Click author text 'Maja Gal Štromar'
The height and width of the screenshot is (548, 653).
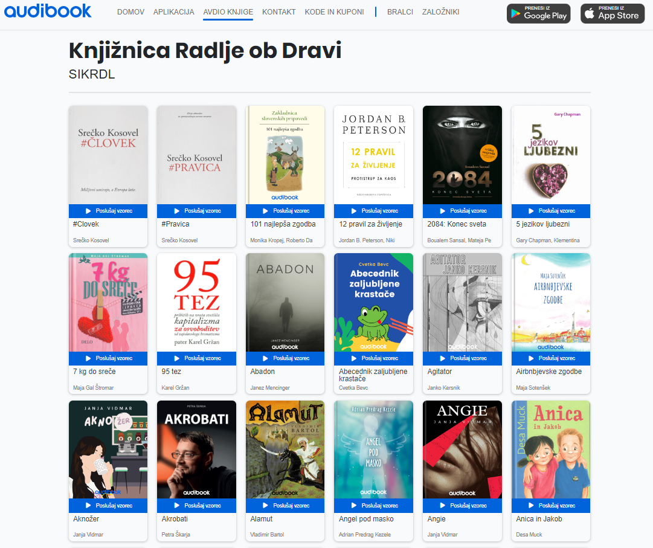pyautogui.click(x=93, y=388)
